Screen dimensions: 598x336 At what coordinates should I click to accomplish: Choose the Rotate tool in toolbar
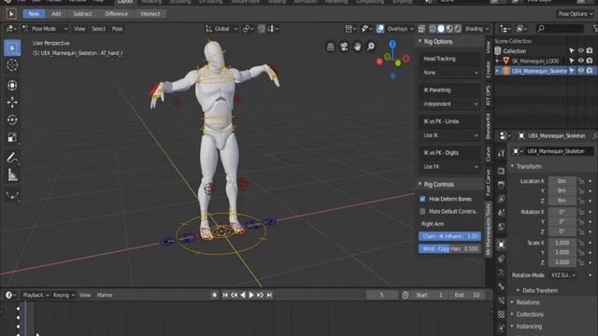click(12, 119)
